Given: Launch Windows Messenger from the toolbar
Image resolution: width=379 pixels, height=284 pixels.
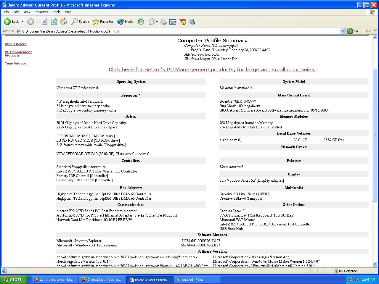Looking at the screenshot, I should (x=192, y=22).
